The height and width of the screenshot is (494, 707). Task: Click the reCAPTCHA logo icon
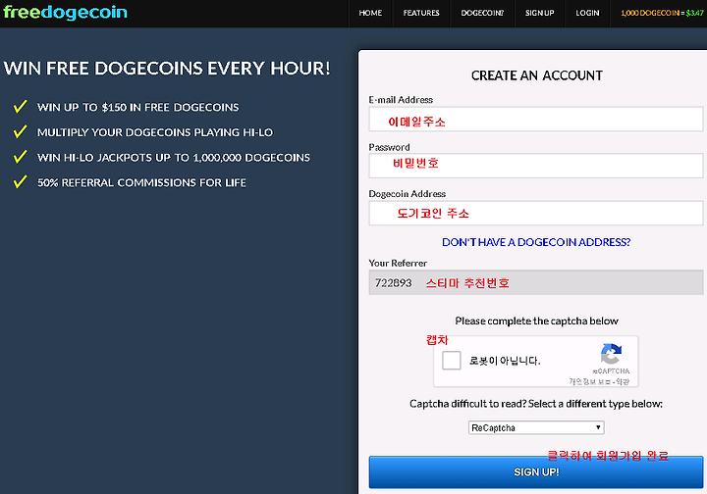click(x=611, y=354)
